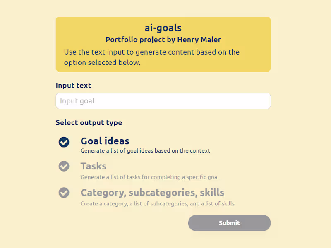
Task: Select the Tasks checkmark icon
Action: click(x=64, y=166)
